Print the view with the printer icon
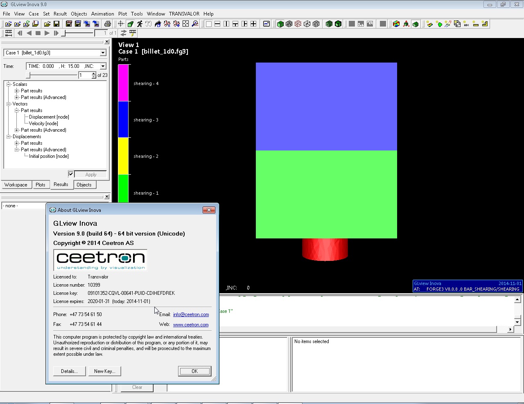 point(108,24)
